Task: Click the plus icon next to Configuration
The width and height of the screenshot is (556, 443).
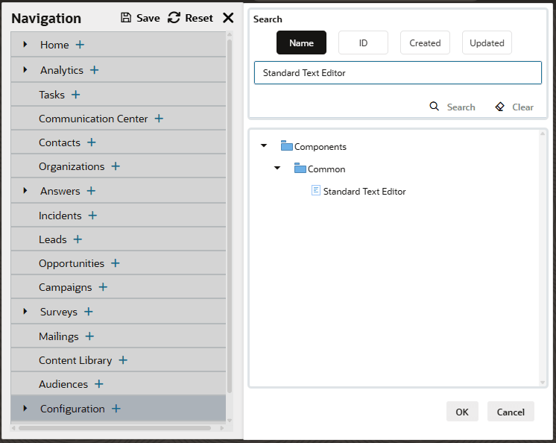Action: [116, 409]
